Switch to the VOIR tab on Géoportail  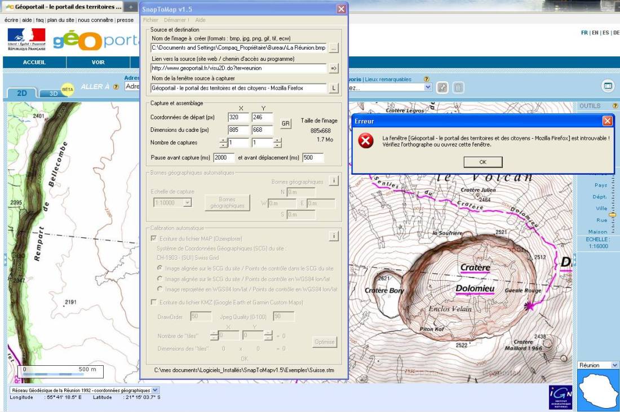[x=98, y=62]
